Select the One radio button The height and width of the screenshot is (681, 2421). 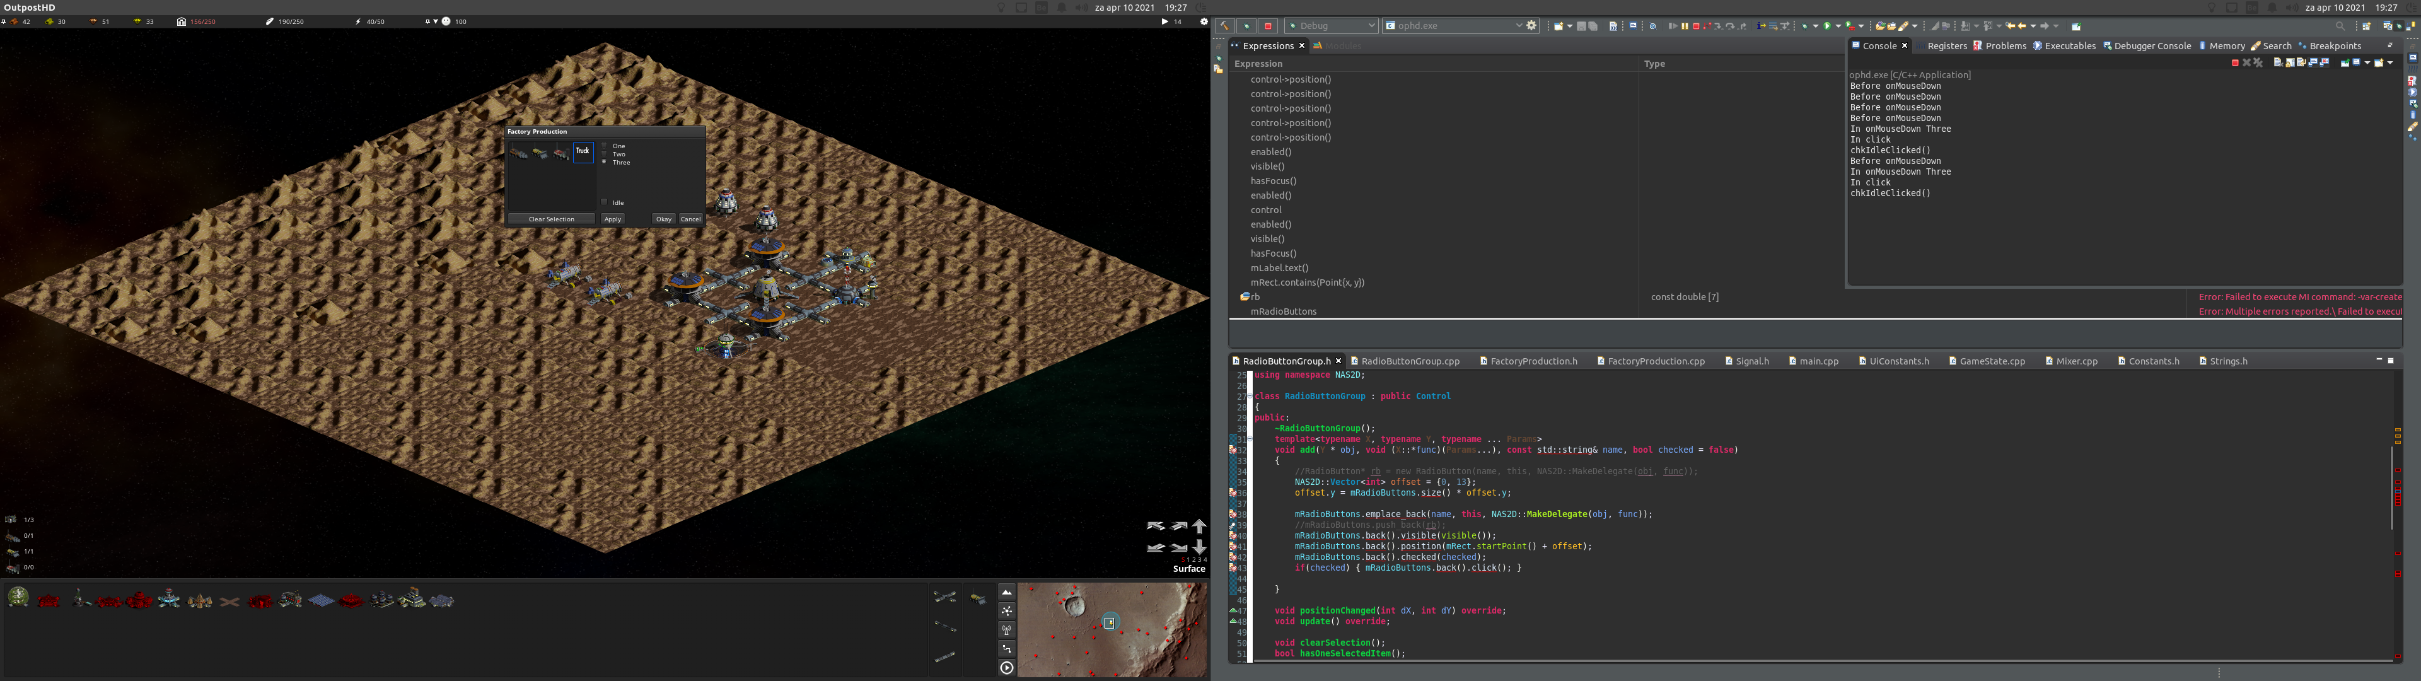click(x=605, y=147)
